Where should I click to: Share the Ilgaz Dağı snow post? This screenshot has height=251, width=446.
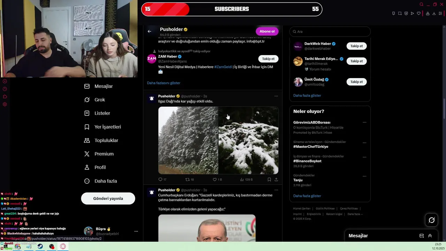pyautogui.click(x=276, y=180)
